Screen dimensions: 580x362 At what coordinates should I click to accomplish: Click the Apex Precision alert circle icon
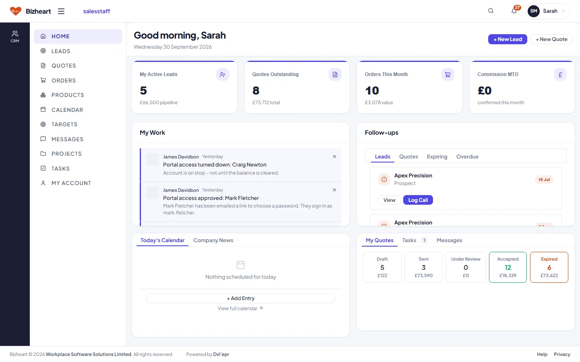pyautogui.click(x=384, y=179)
